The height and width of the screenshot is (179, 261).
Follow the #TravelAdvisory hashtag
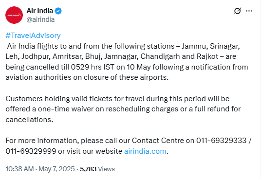point(33,36)
